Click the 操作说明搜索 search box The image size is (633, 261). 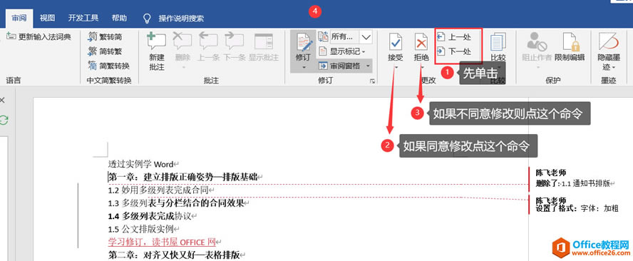(174, 18)
